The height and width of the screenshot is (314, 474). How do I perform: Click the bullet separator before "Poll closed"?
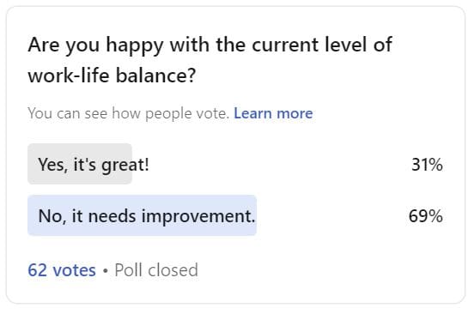(x=106, y=270)
